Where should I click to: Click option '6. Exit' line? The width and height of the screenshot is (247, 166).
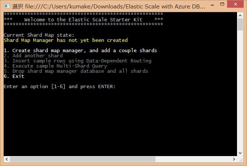tap(14, 76)
